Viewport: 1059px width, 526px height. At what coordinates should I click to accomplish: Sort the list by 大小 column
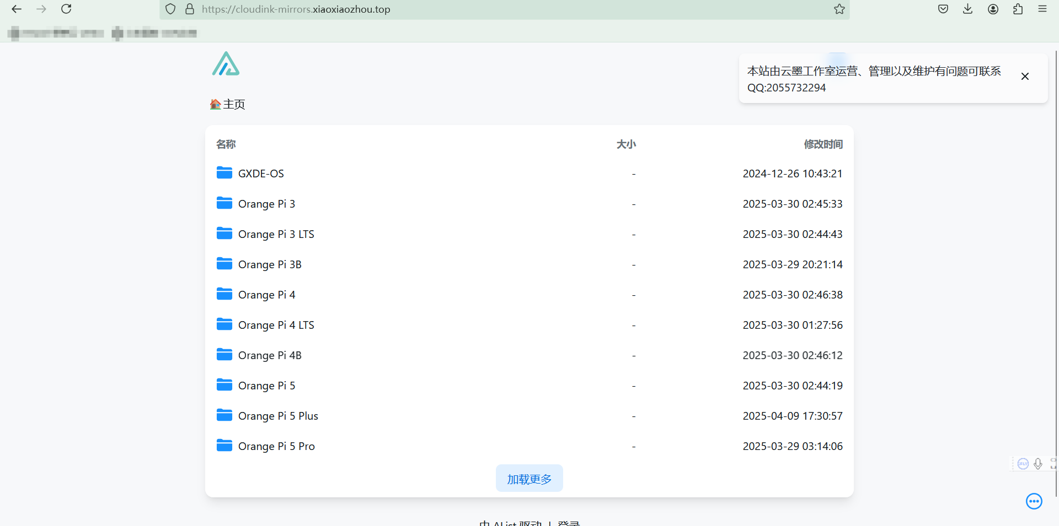pos(626,144)
